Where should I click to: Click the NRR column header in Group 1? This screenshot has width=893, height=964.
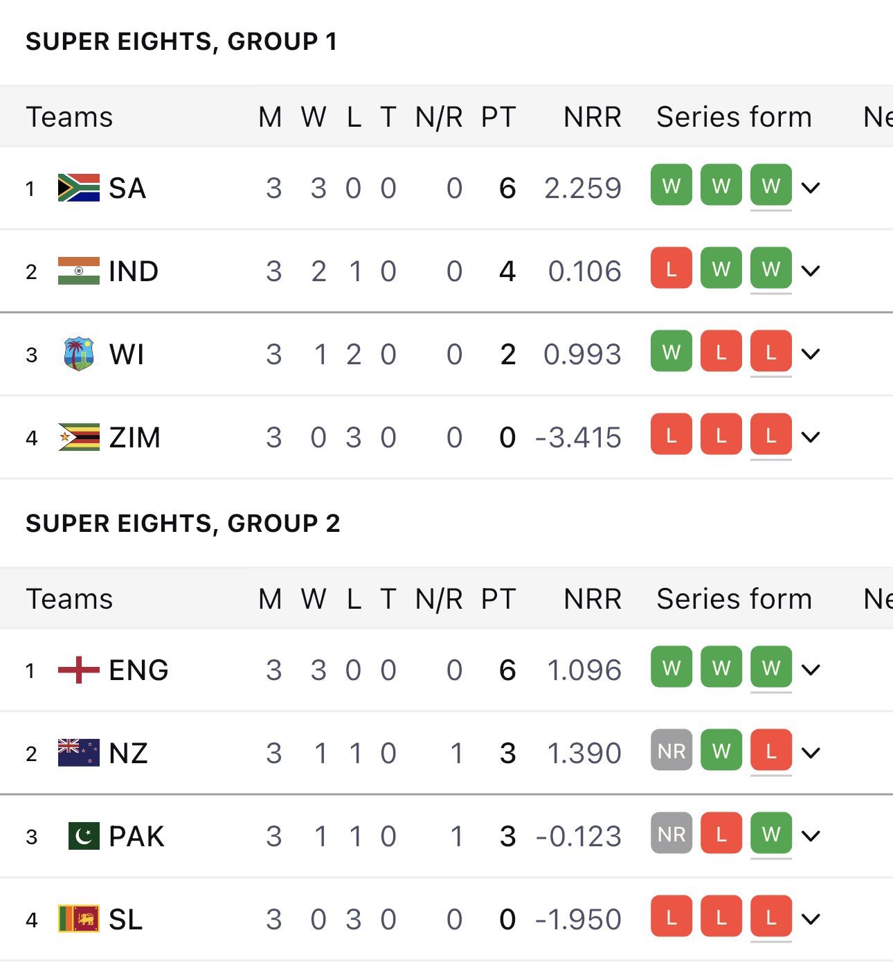(x=592, y=117)
